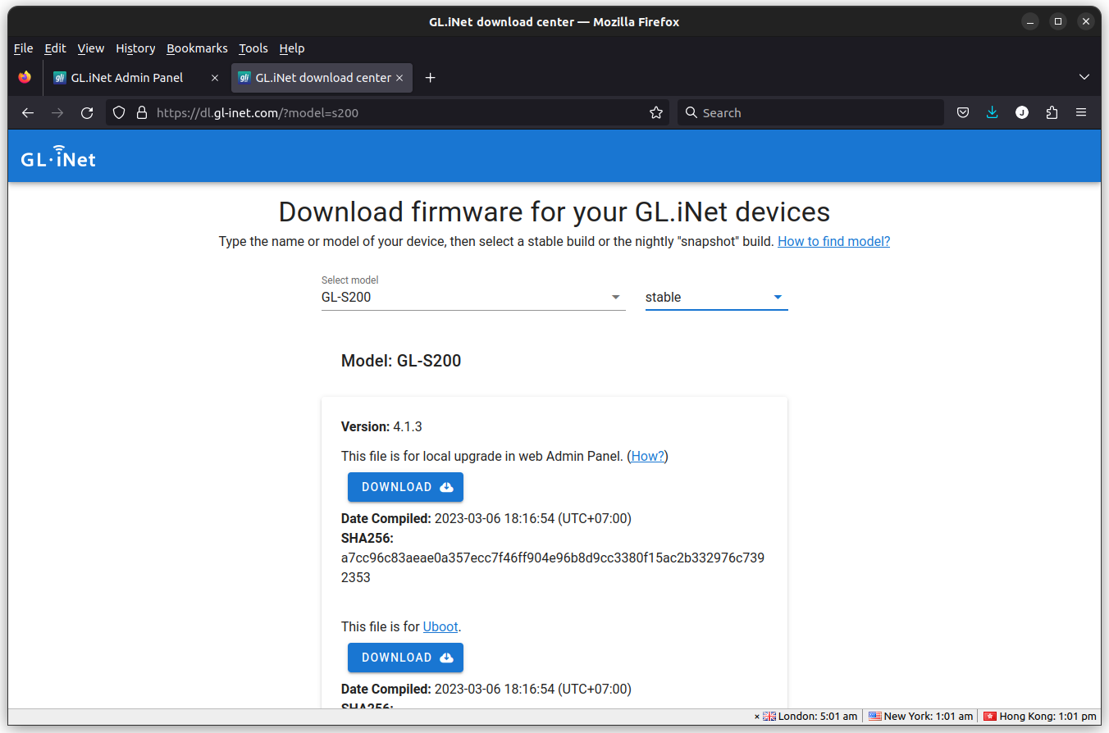Viewport: 1109px width, 733px height.
Task: Download the web Admin Panel upgrade file
Action: point(405,487)
